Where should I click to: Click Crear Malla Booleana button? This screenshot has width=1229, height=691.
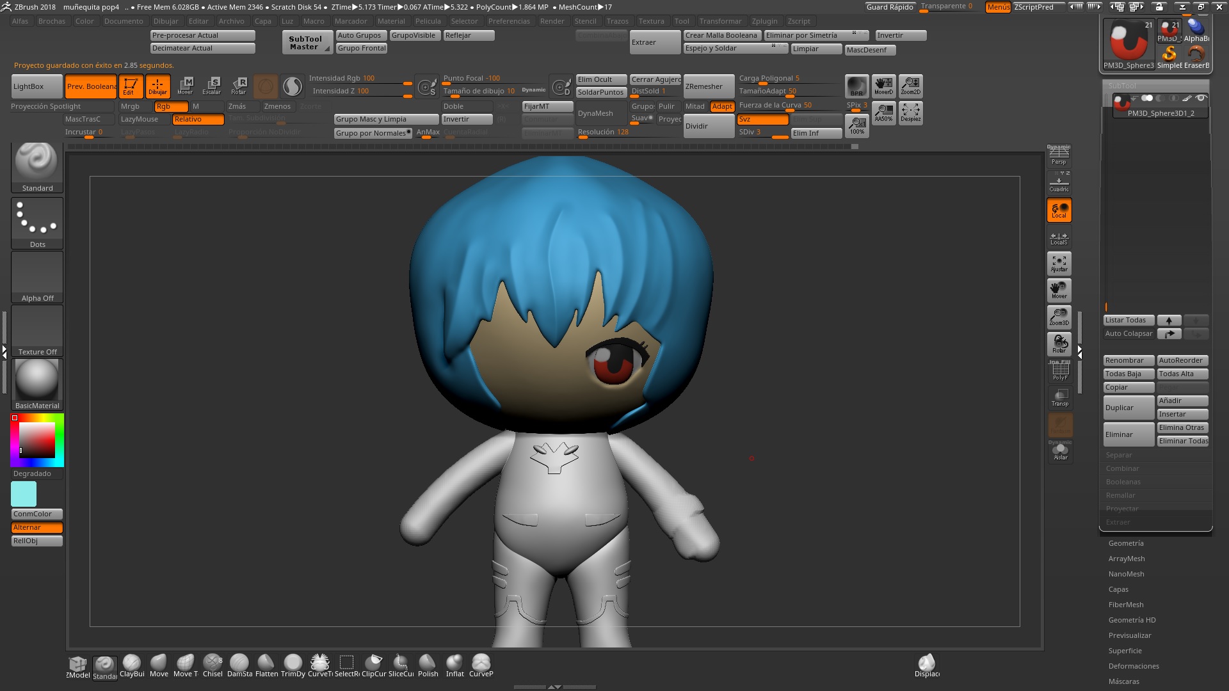722,36
